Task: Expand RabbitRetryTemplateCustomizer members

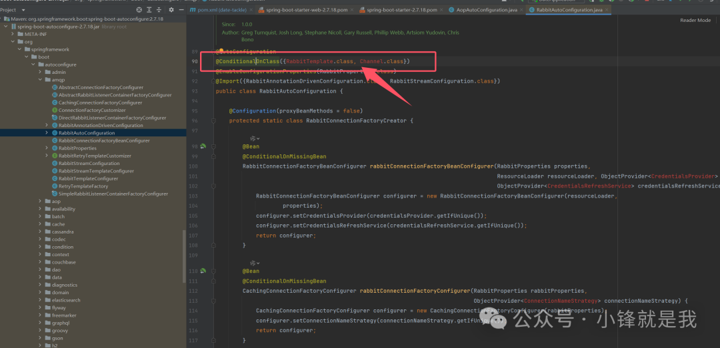Action: coord(47,156)
